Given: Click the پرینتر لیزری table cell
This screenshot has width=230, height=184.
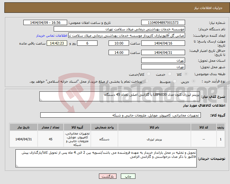Looking at the screenshot, I should (x=154, y=139).
